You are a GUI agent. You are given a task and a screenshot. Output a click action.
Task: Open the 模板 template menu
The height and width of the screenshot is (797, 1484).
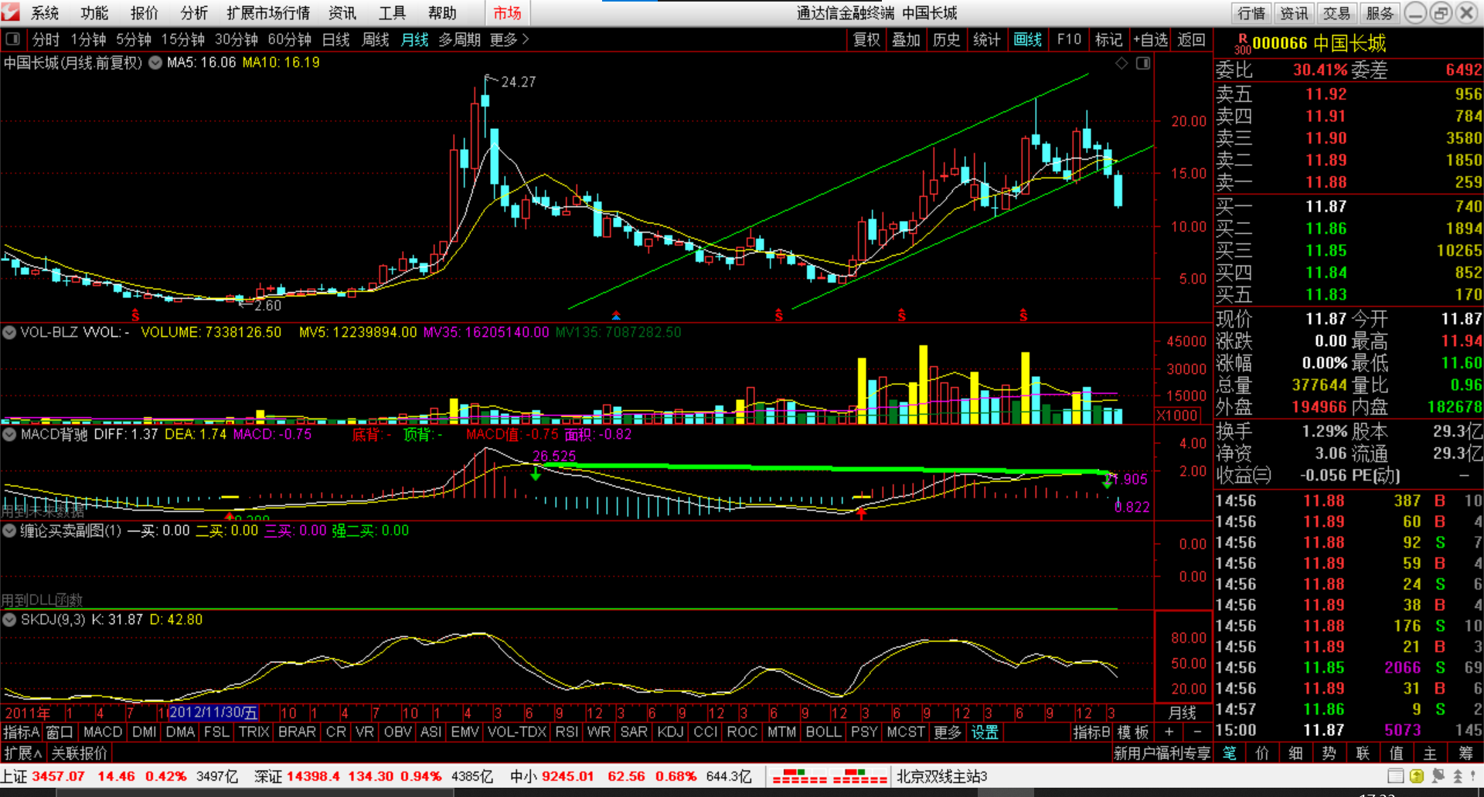[1133, 731]
